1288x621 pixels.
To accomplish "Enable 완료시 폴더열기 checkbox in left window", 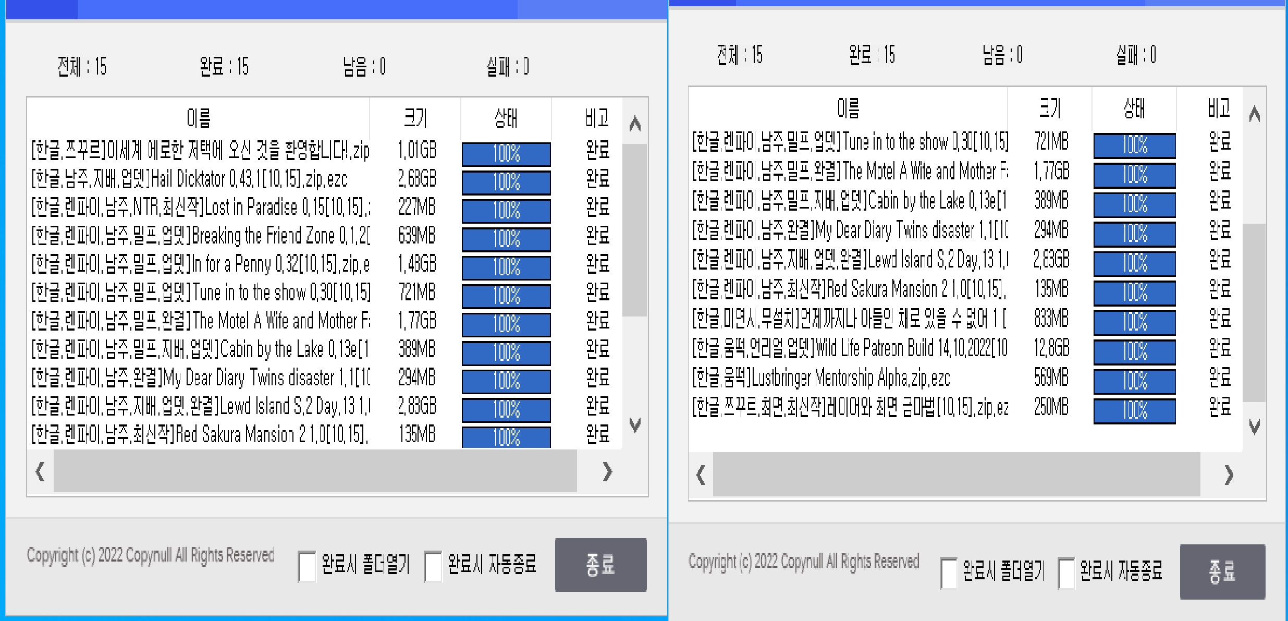I will (x=307, y=566).
